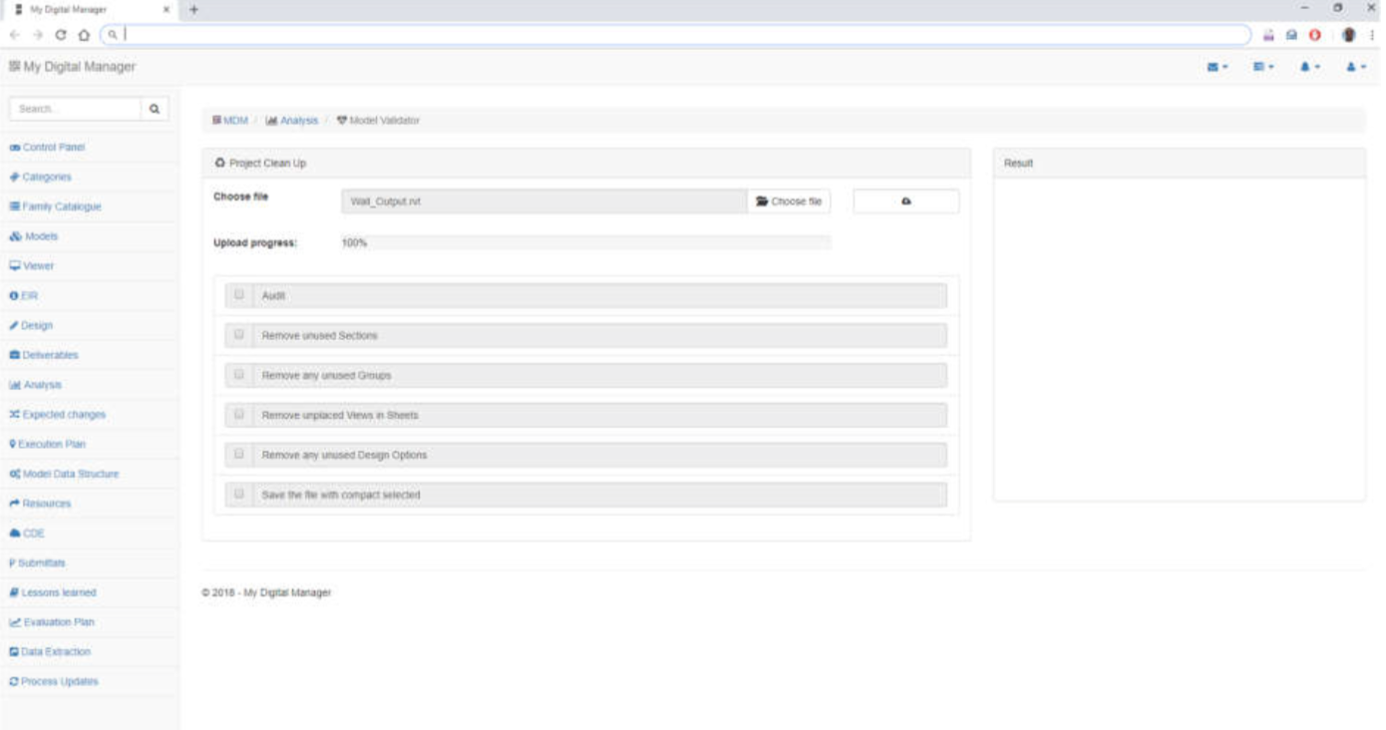Click the cloud upload button
The height and width of the screenshot is (730, 1386).
903,200
